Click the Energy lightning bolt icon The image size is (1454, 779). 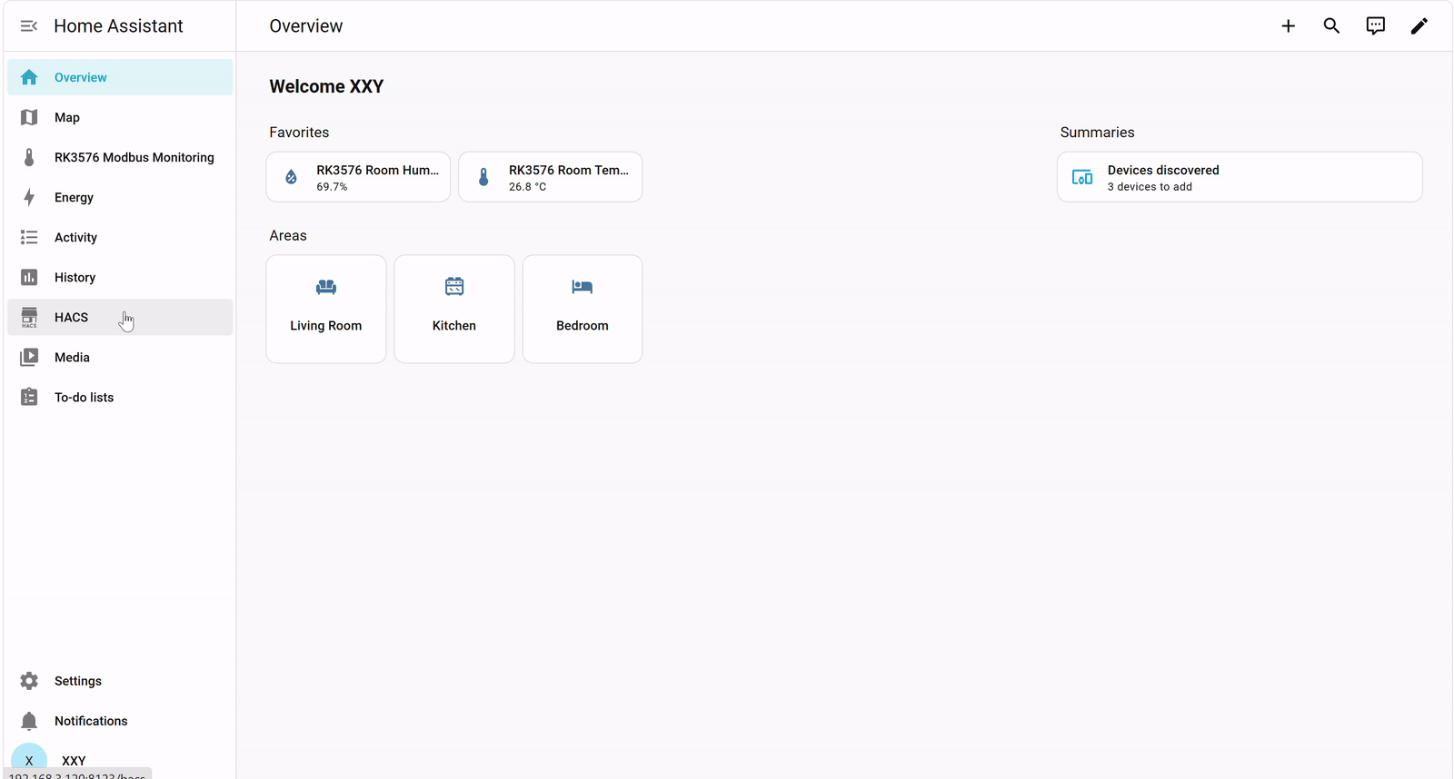(x=29, y=197)
